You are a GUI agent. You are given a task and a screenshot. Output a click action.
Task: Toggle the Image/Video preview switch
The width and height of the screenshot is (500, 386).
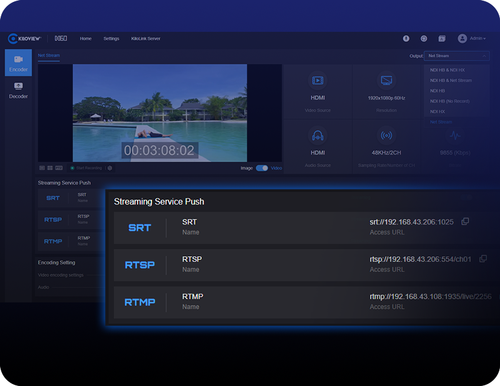click(x=261, y=168)
